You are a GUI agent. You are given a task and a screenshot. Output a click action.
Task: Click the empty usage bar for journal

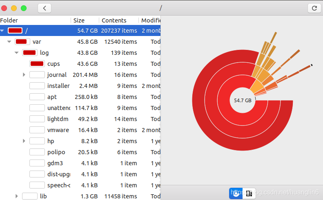37,75
